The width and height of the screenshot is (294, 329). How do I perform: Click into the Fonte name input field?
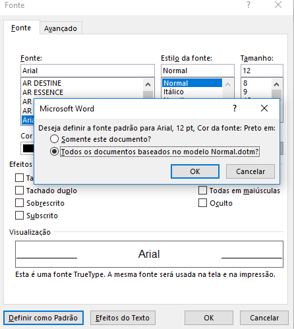(x=88, y=71)
